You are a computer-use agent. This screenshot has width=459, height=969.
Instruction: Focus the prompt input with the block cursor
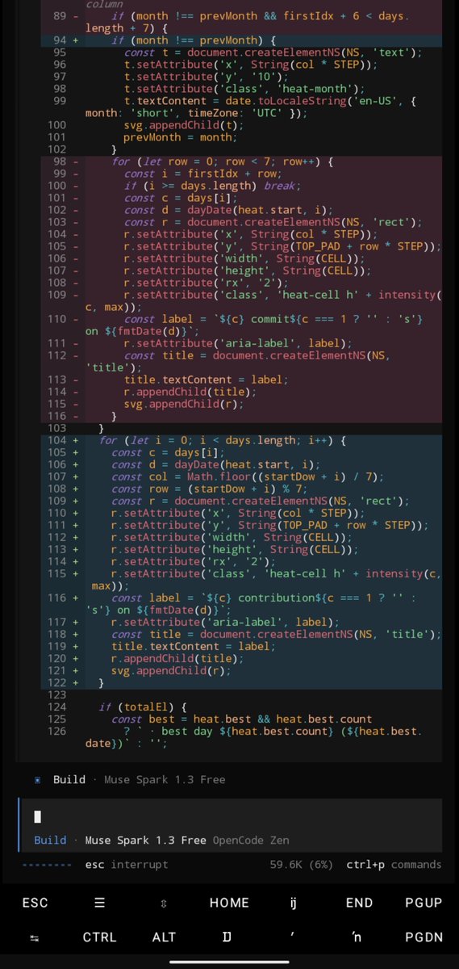pos(230,818)
